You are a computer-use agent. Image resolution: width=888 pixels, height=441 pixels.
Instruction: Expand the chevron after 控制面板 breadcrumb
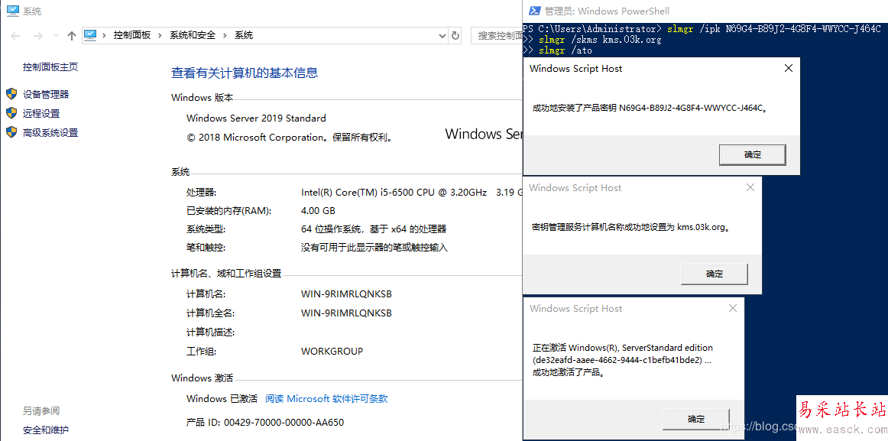pyautogui.click(x=160, y=35)
